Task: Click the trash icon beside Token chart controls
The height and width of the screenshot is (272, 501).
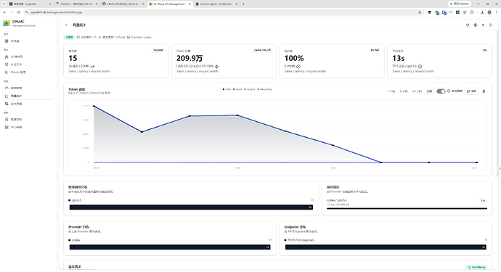Action: tap(484, 91)
